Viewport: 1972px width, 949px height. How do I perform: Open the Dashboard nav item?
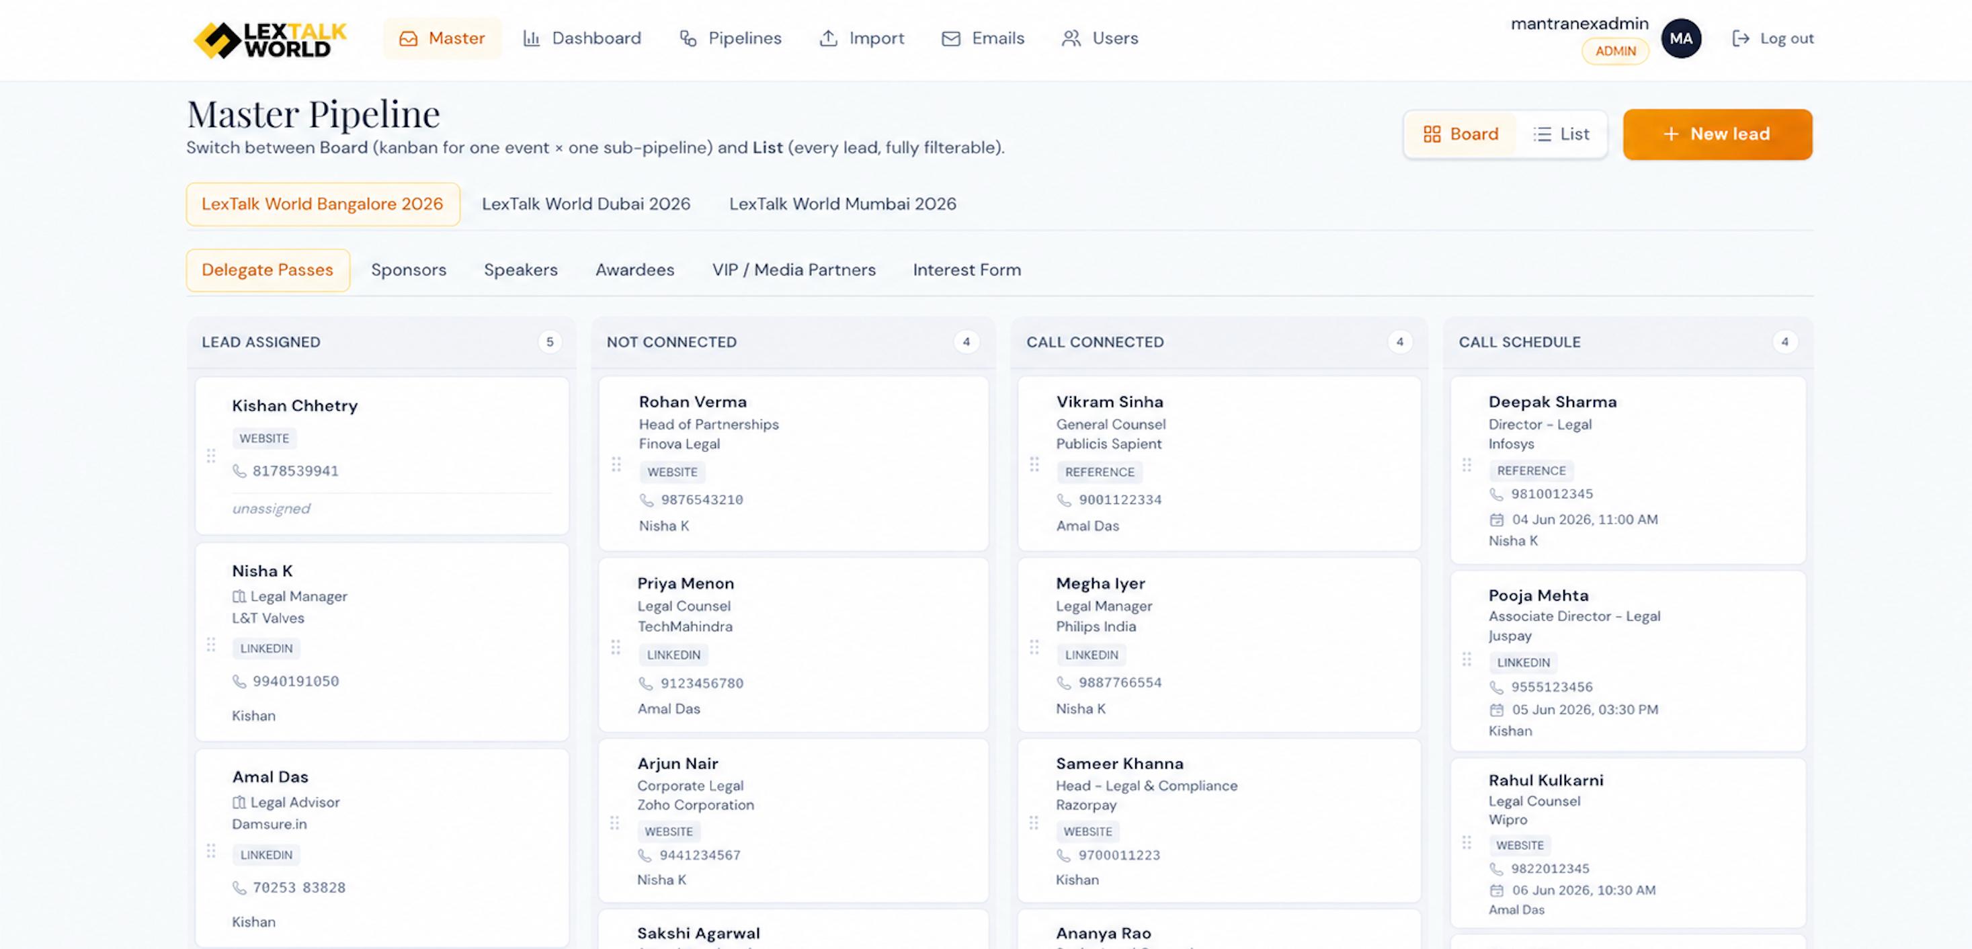pyautogui.click(x=582, y=38)
